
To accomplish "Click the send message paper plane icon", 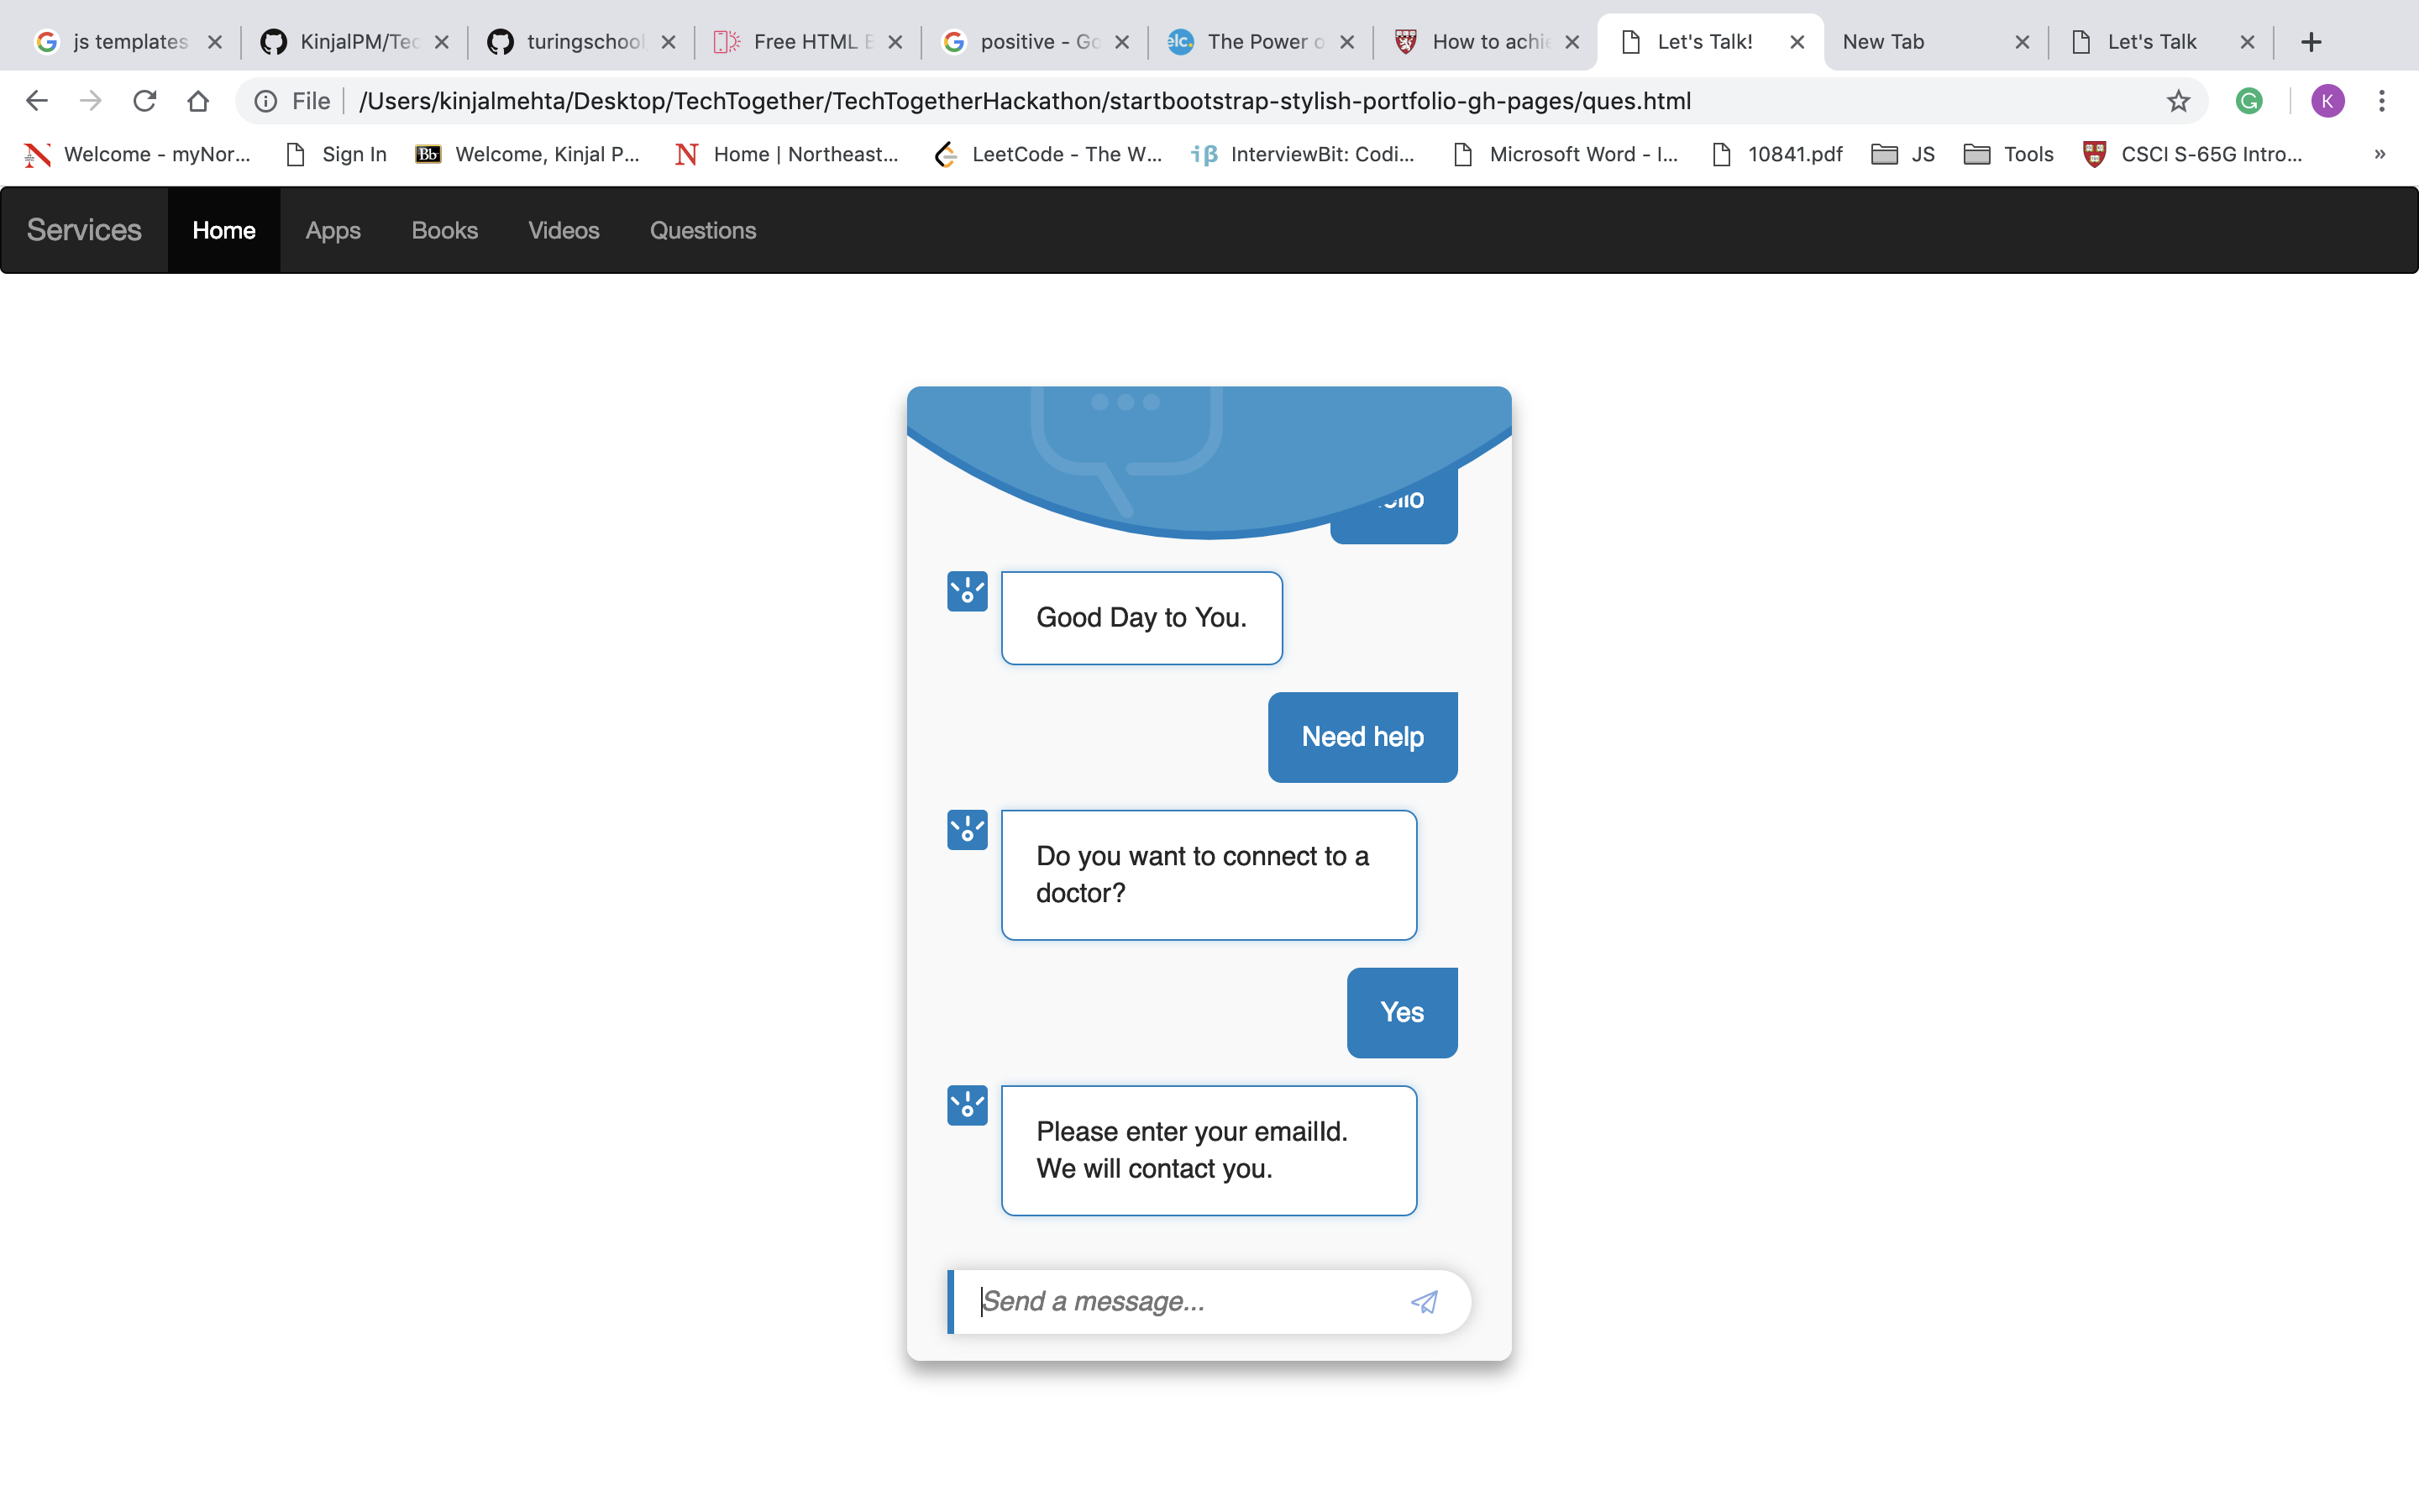I will pos(1424,1301).
